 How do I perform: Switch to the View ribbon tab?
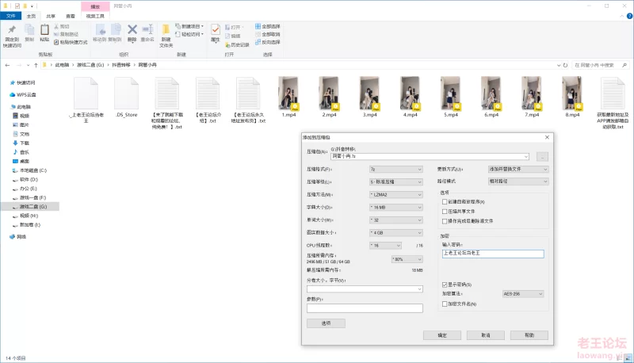tap(71, 16)
